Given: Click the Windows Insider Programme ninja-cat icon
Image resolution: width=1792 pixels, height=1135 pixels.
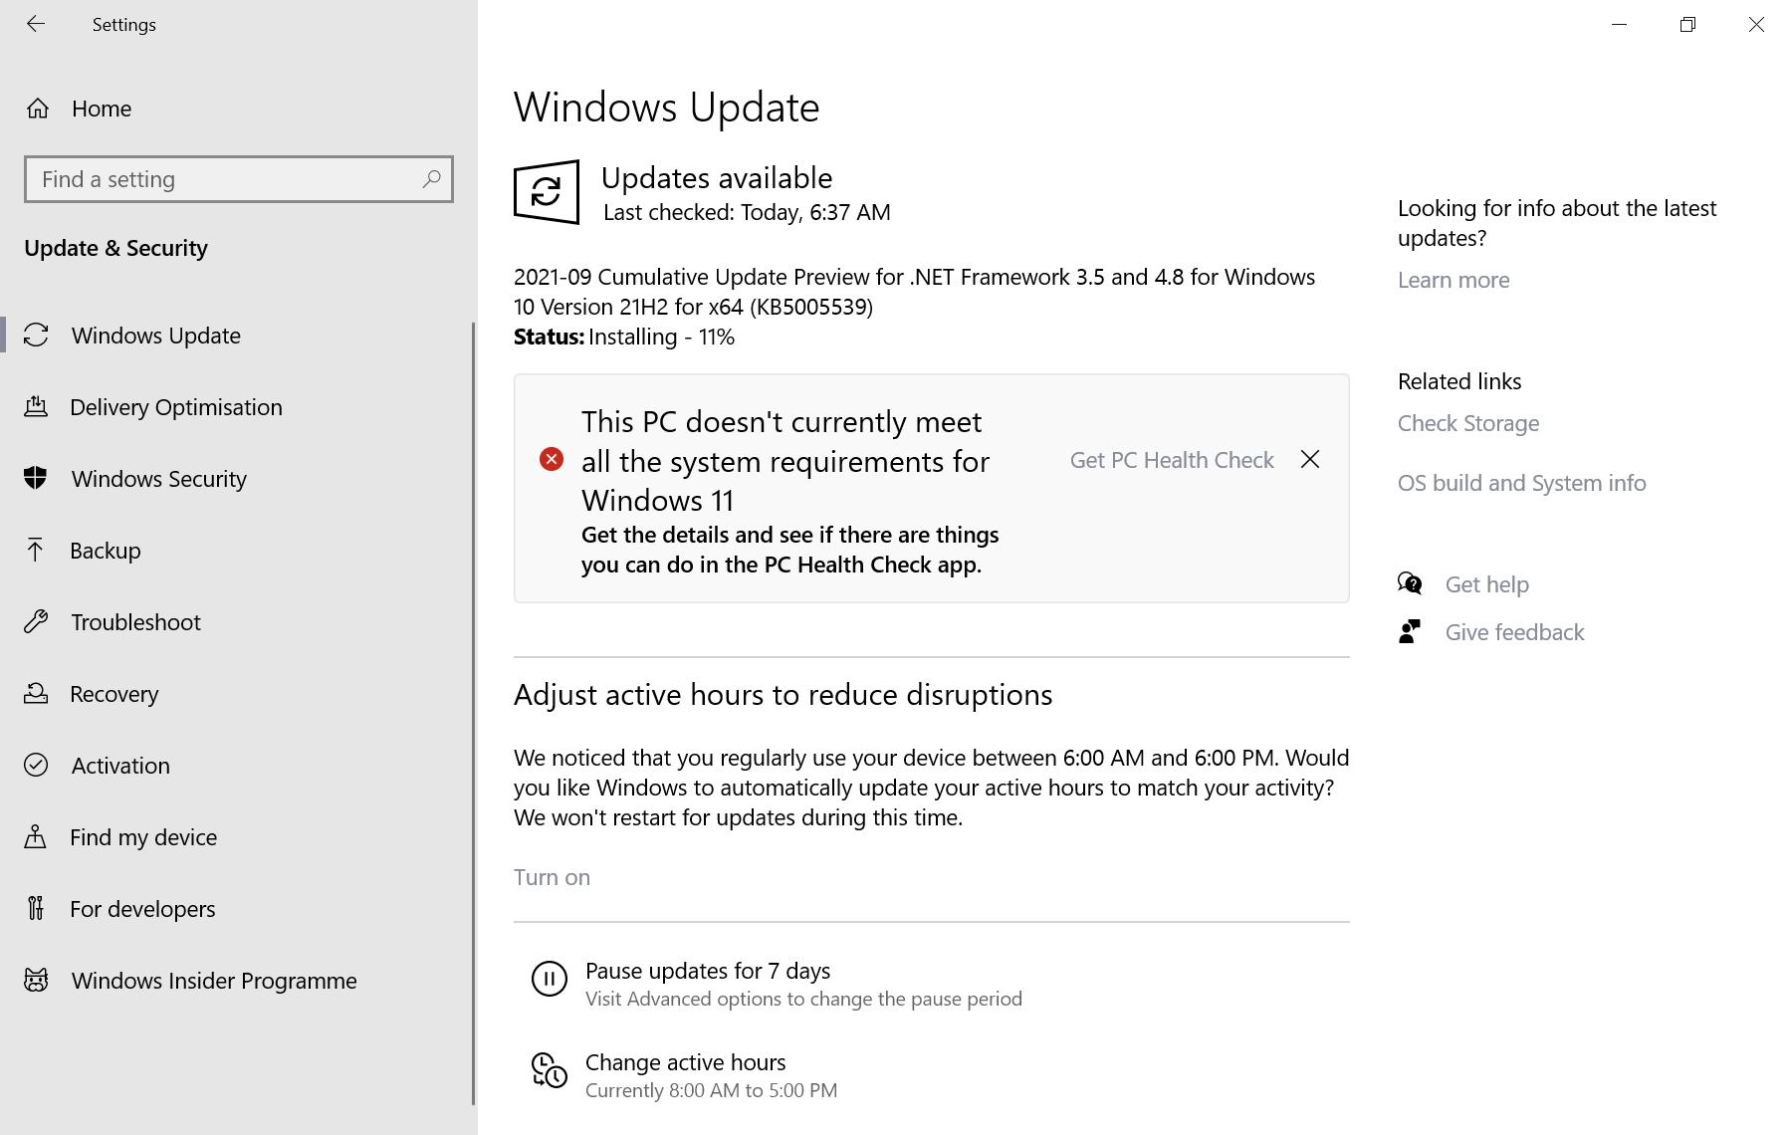Looking at the screenshot, I should (37, 981).
